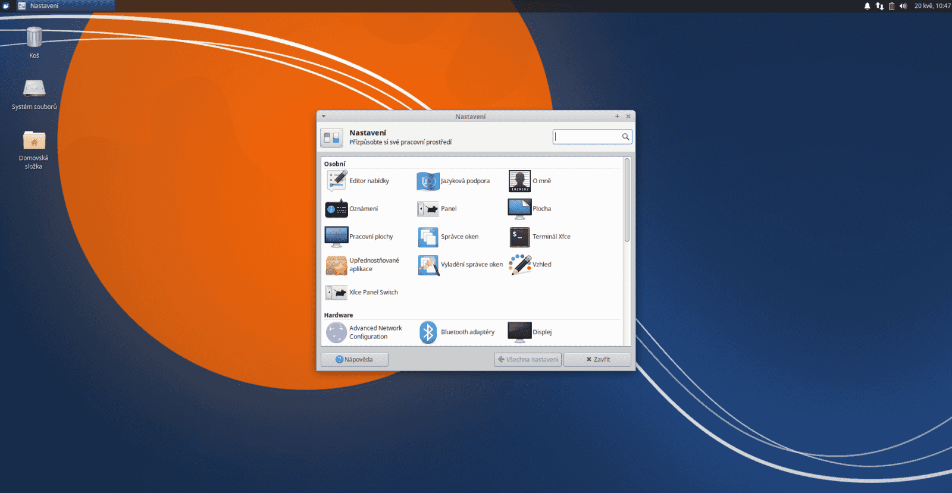Open the Vzhled appearance icon
This screenshot has height=493, width=952.
pos(519,265)
